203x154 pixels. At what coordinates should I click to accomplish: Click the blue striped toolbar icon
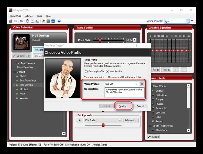click(53, 21)
